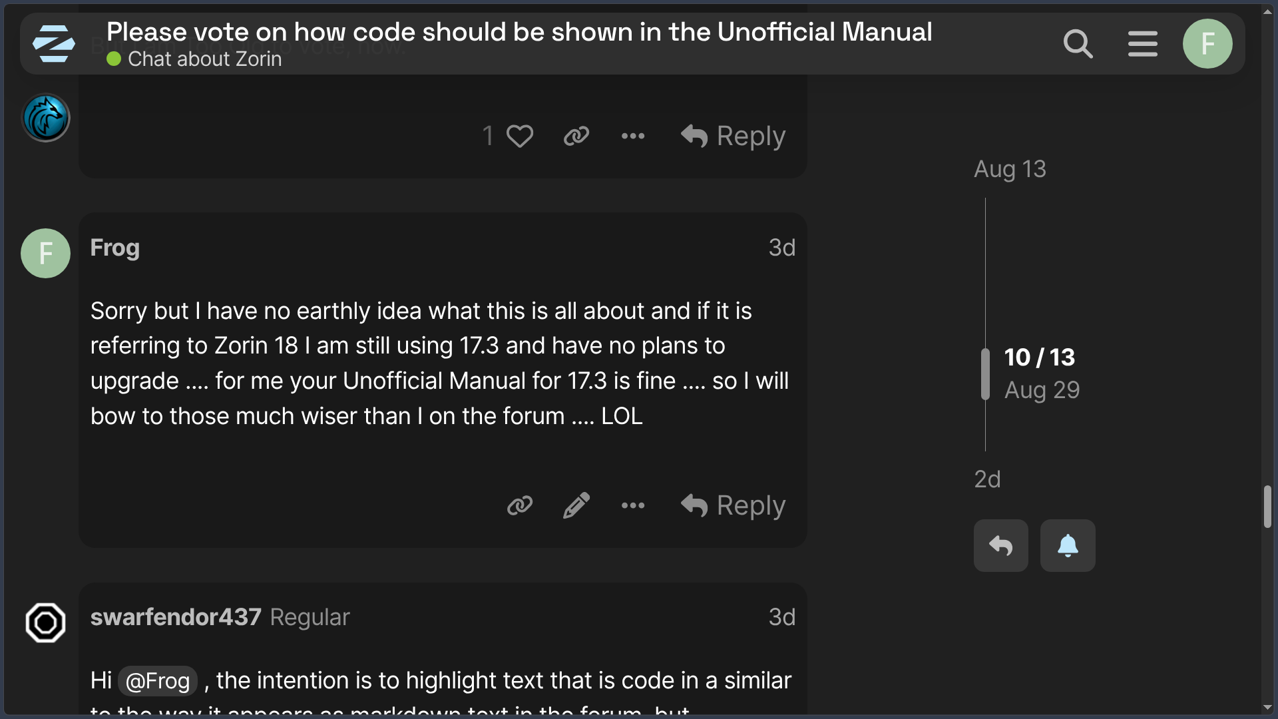Toggle topic notifications bell
This screenshot has height=719, width=1278.
(x=1067, y=545)
